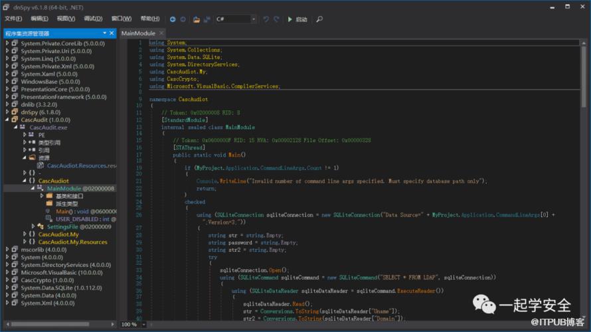
Task: Expand the System.Linq (5.0.0.0) node
Action: [x=7, y=58]
